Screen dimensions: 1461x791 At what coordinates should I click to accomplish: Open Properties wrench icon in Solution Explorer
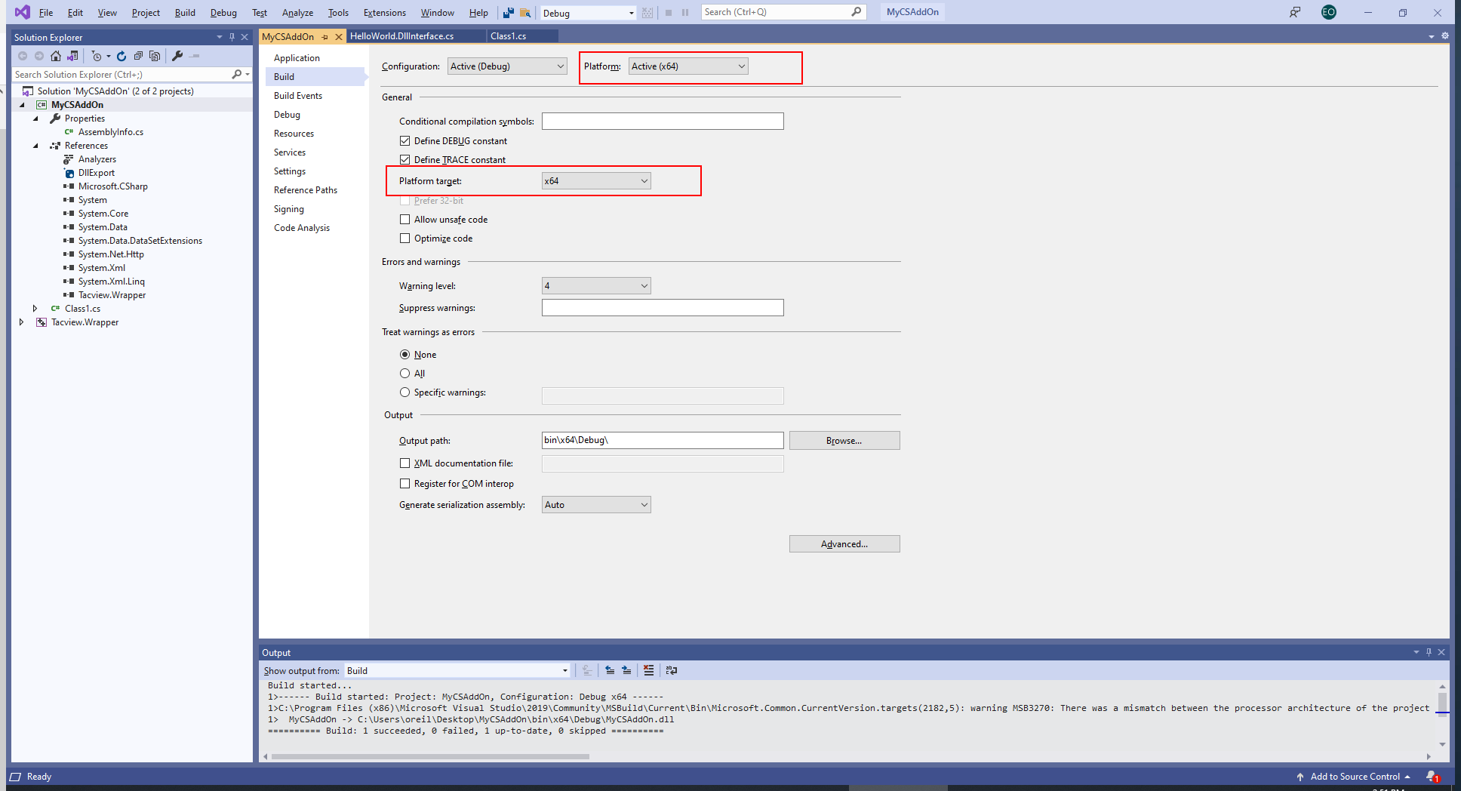(177, 56)
